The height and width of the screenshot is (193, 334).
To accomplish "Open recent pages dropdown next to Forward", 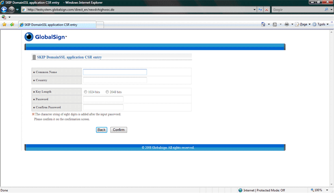I will (x=17, y=10).
